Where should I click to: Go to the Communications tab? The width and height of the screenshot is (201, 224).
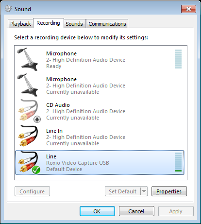point(107,24)
